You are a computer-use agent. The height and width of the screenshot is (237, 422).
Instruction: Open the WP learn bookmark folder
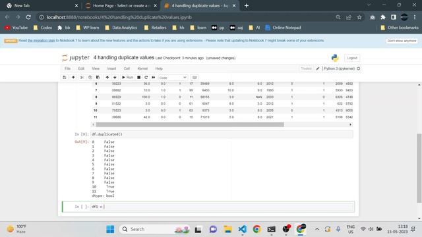88,28
